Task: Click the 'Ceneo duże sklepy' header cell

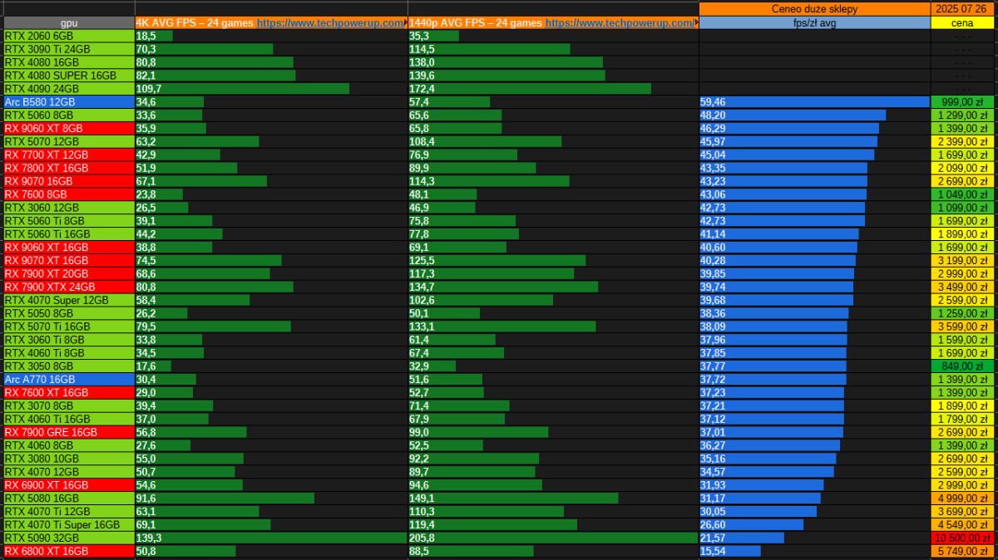Action: coord(814,9)
